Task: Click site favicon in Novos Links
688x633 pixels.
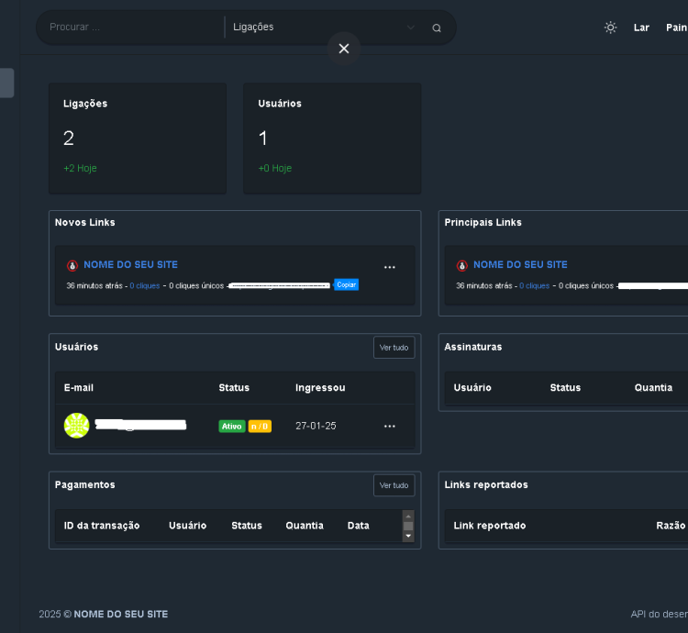Action: coord(72,265)
